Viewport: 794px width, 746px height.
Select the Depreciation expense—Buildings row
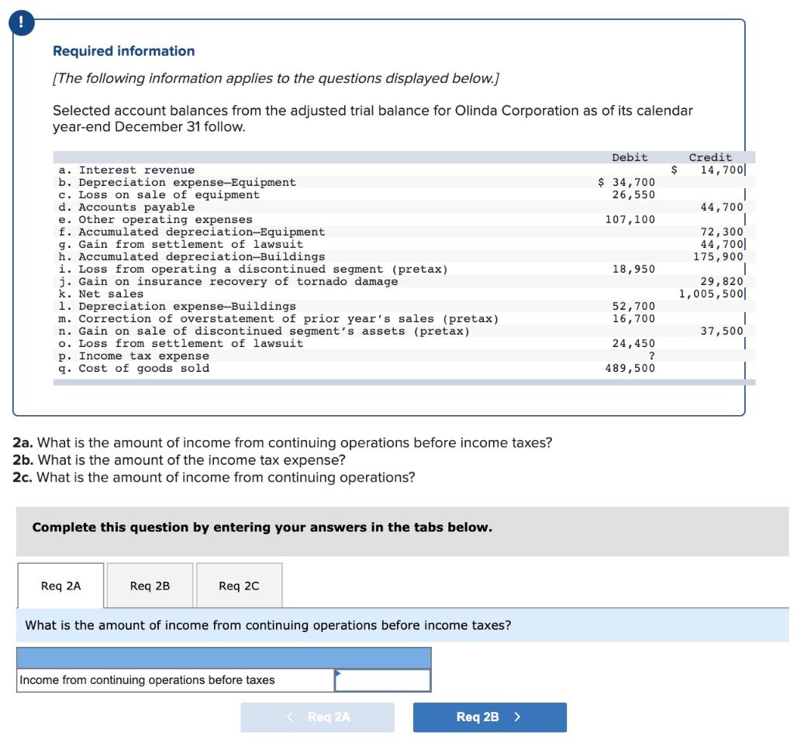click(x=233, y=306)
